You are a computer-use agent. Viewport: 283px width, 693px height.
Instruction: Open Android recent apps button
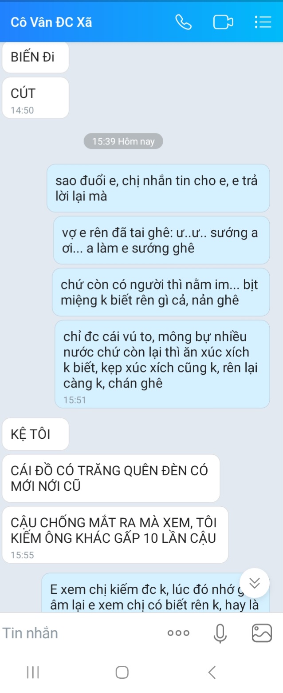pyautogui.click(x=33, y=672)
